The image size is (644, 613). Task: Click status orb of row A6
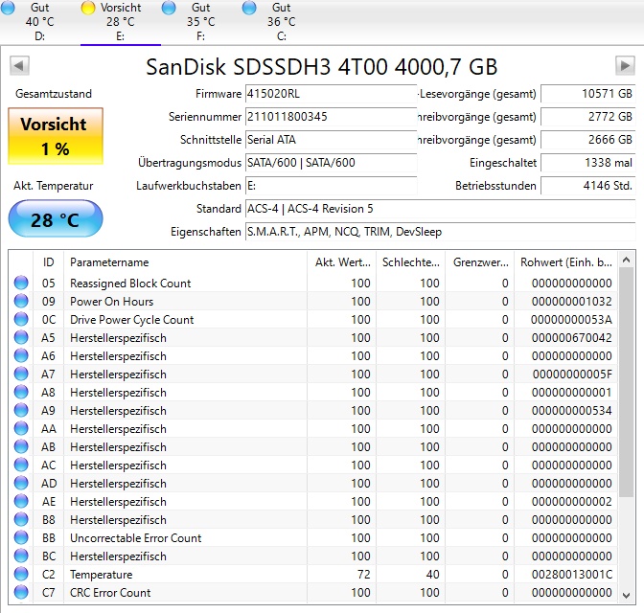pos(21,355)
